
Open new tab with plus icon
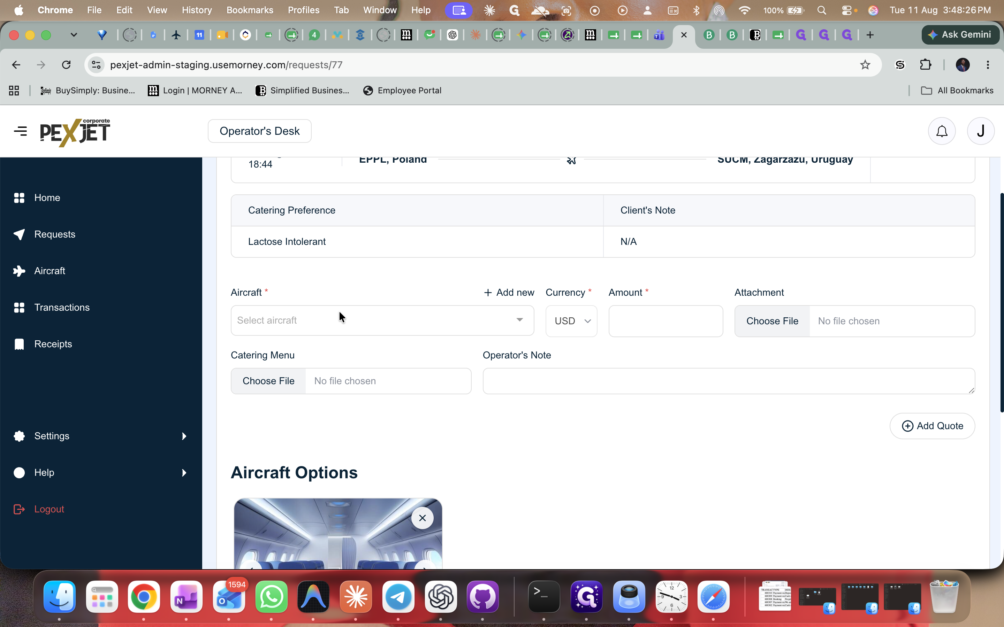pyautogui.click(x=870, y=35)
